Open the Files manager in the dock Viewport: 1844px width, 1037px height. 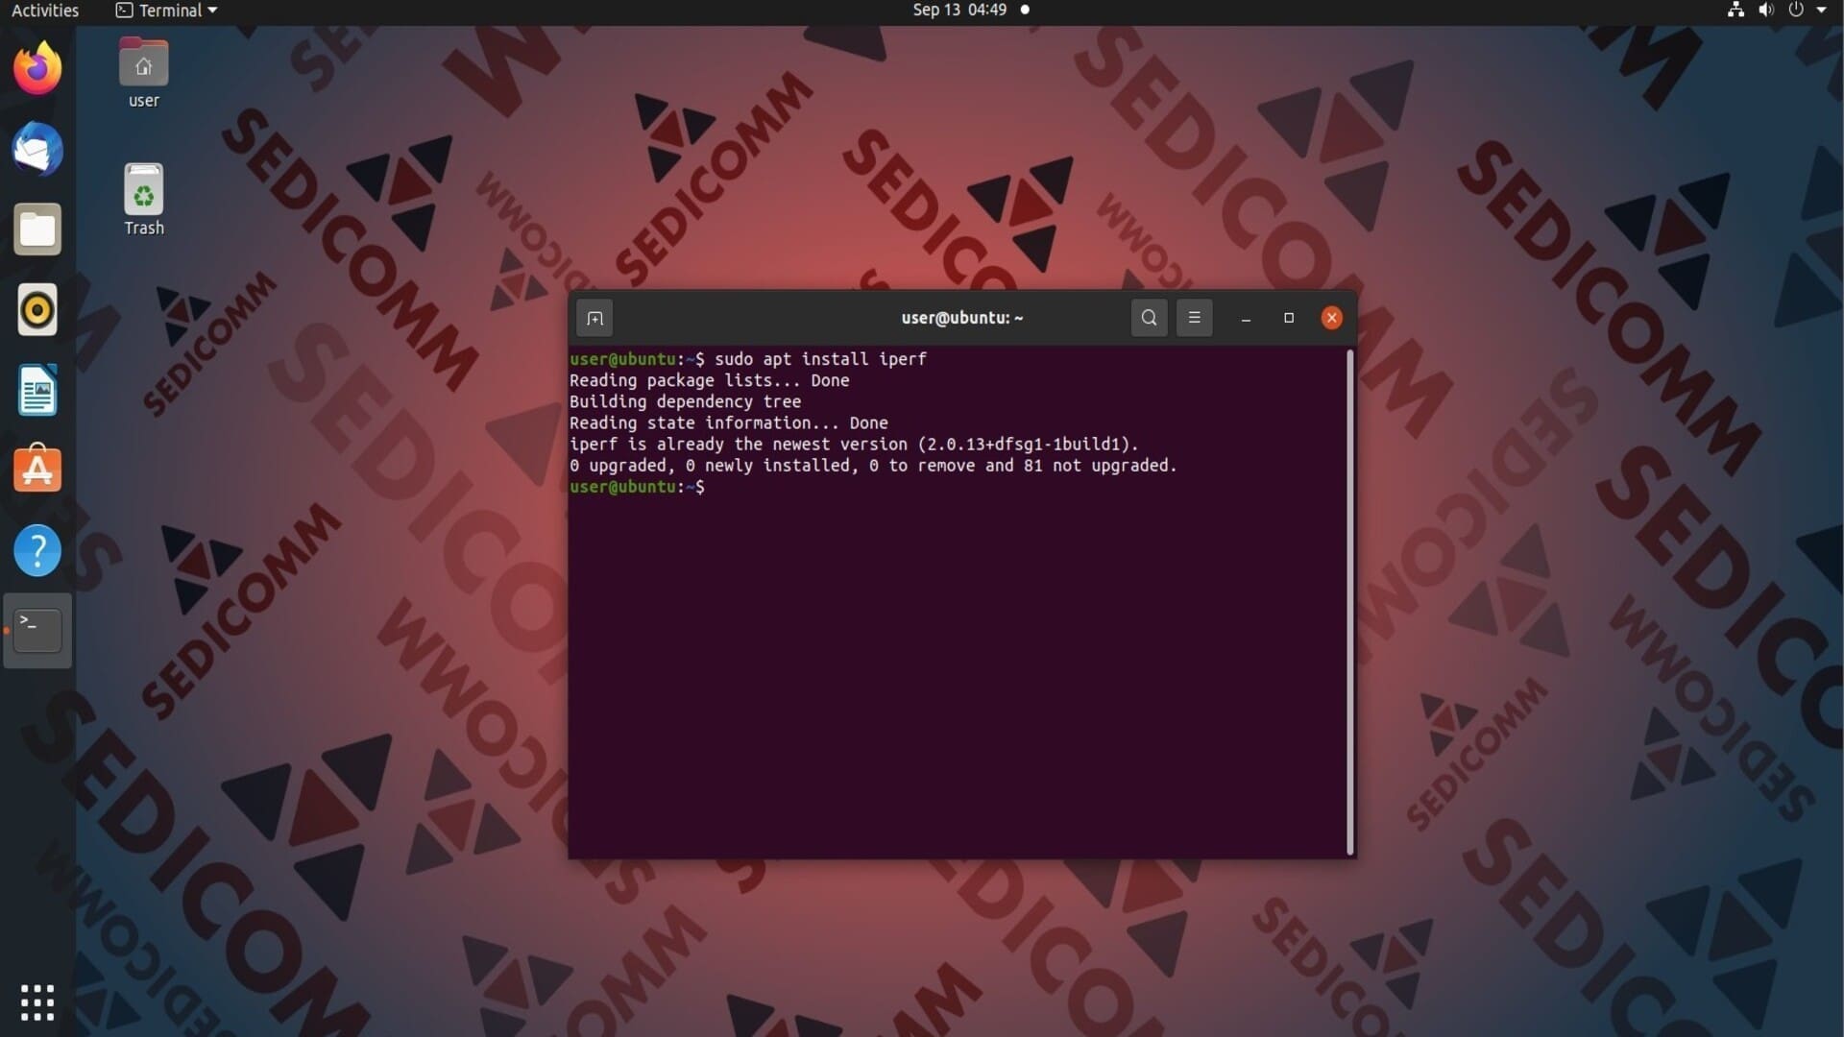pyautogui.click(x=37, y=229)
